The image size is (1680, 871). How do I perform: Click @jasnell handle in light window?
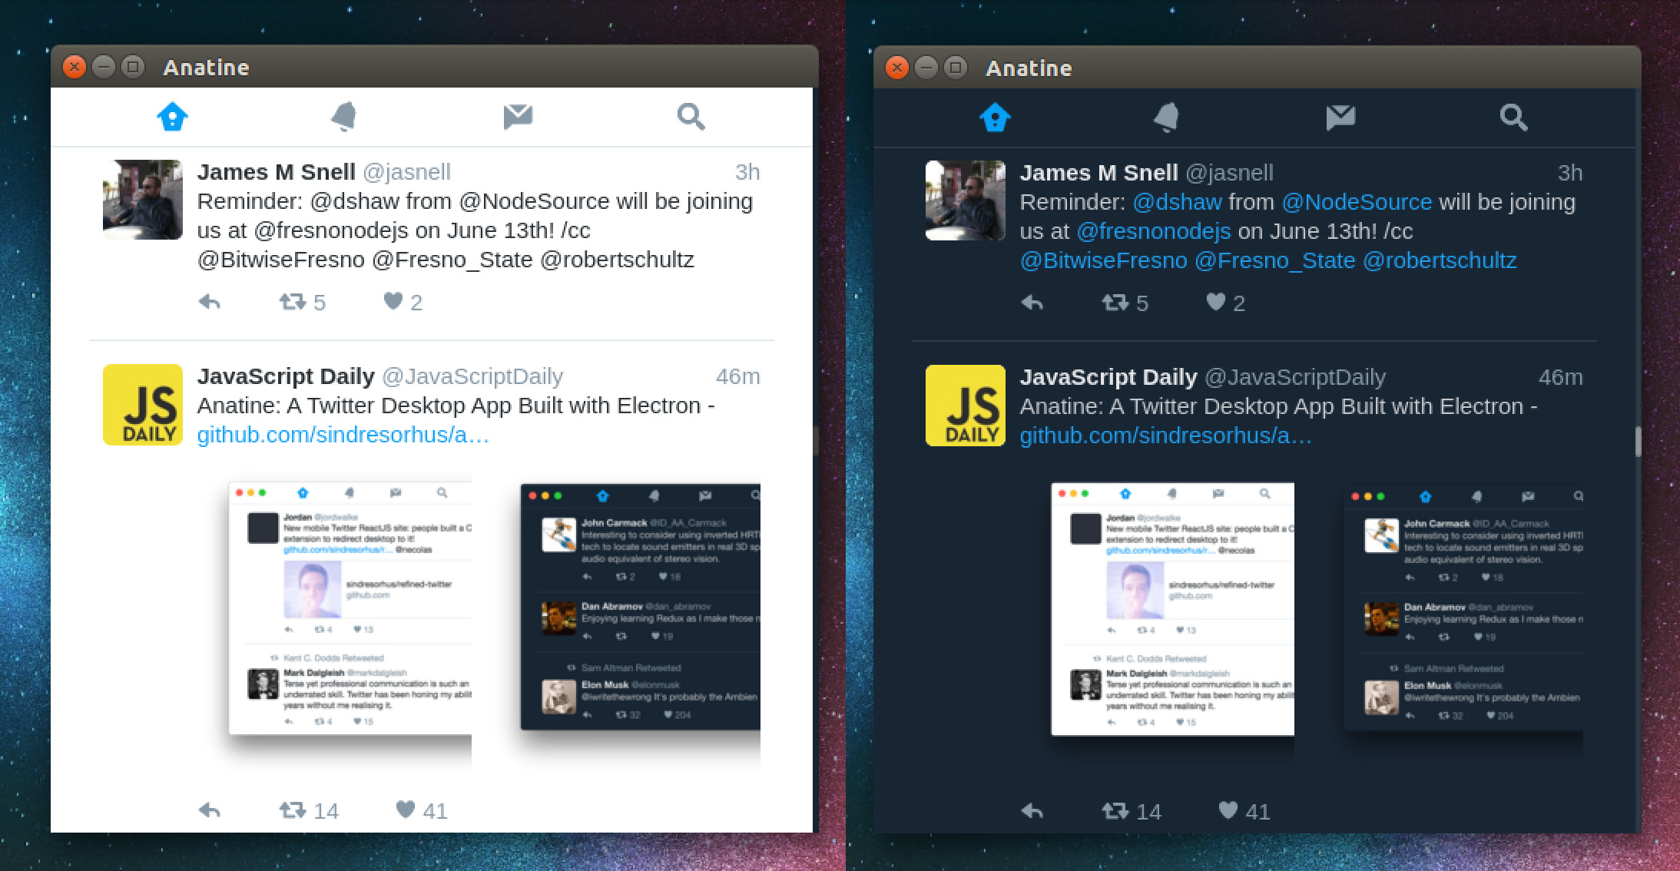[406, 172]
